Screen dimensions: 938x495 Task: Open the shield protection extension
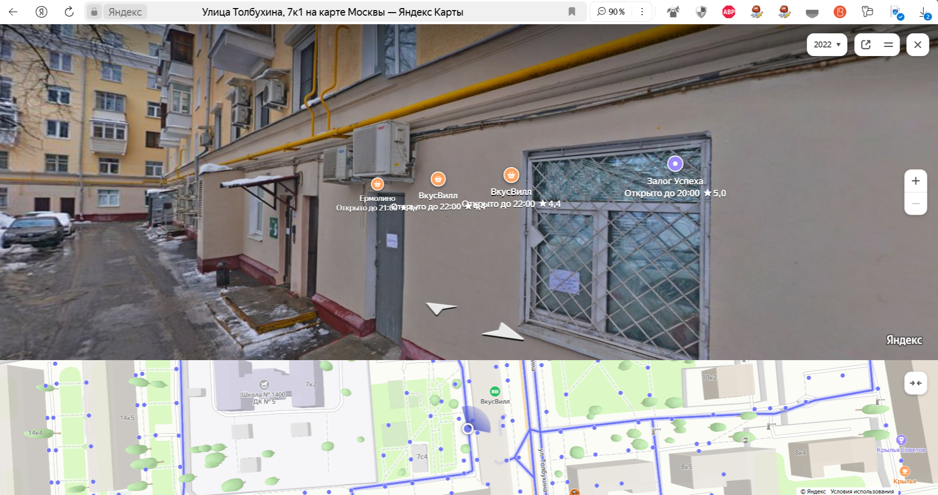click(x=701, y=12)
